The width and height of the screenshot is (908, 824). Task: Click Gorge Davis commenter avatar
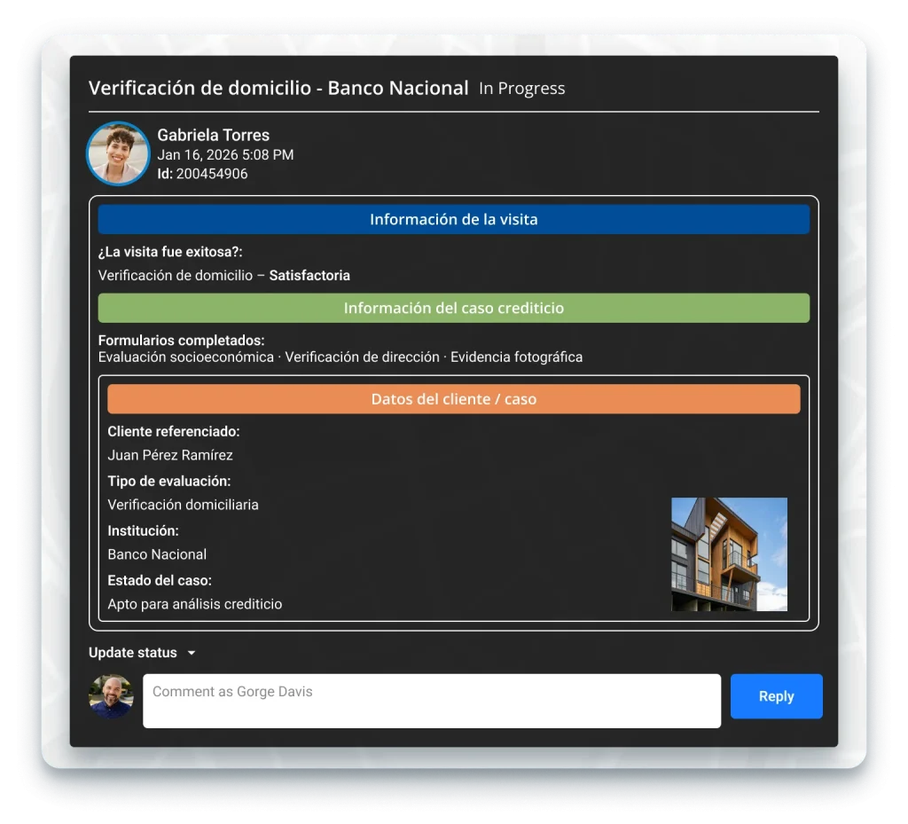pos(111,696)
